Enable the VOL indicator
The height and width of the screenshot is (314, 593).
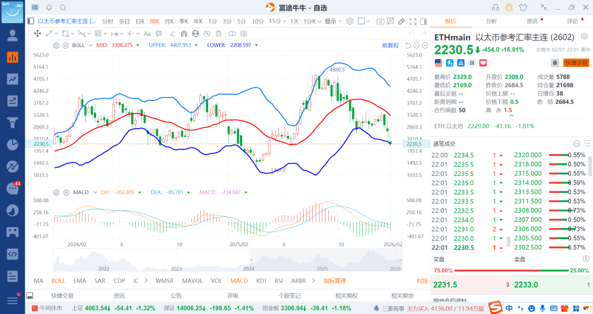(216, 281)
